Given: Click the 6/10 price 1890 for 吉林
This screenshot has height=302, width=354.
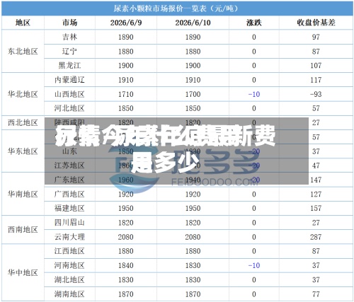Looking at the screenshot, I should pyautogui.click(x=193, y=37).
